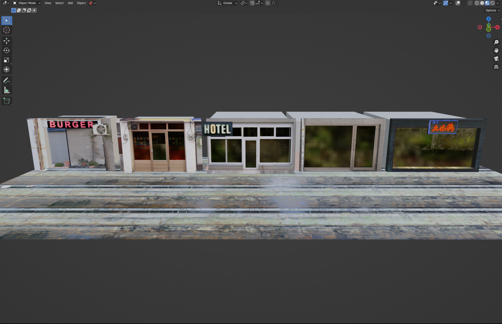Switch viewport shading to Wireframe mode
The image size is (502, 324).
point(477,3)
